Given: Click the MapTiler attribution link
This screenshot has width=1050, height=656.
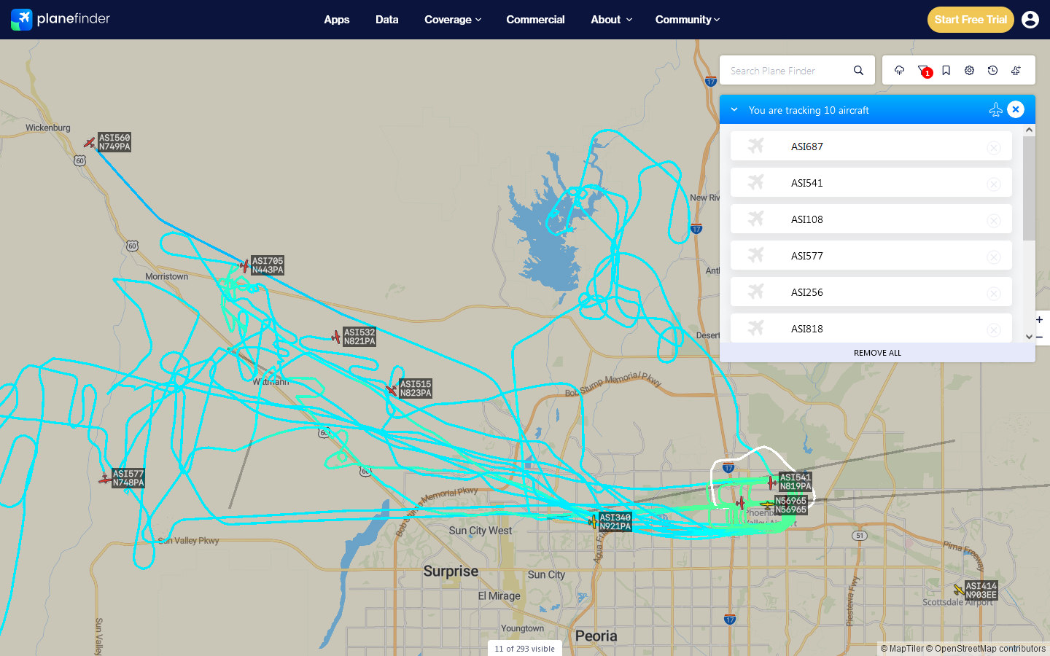Looking at the screenshot, I should [x=902, y=649].
